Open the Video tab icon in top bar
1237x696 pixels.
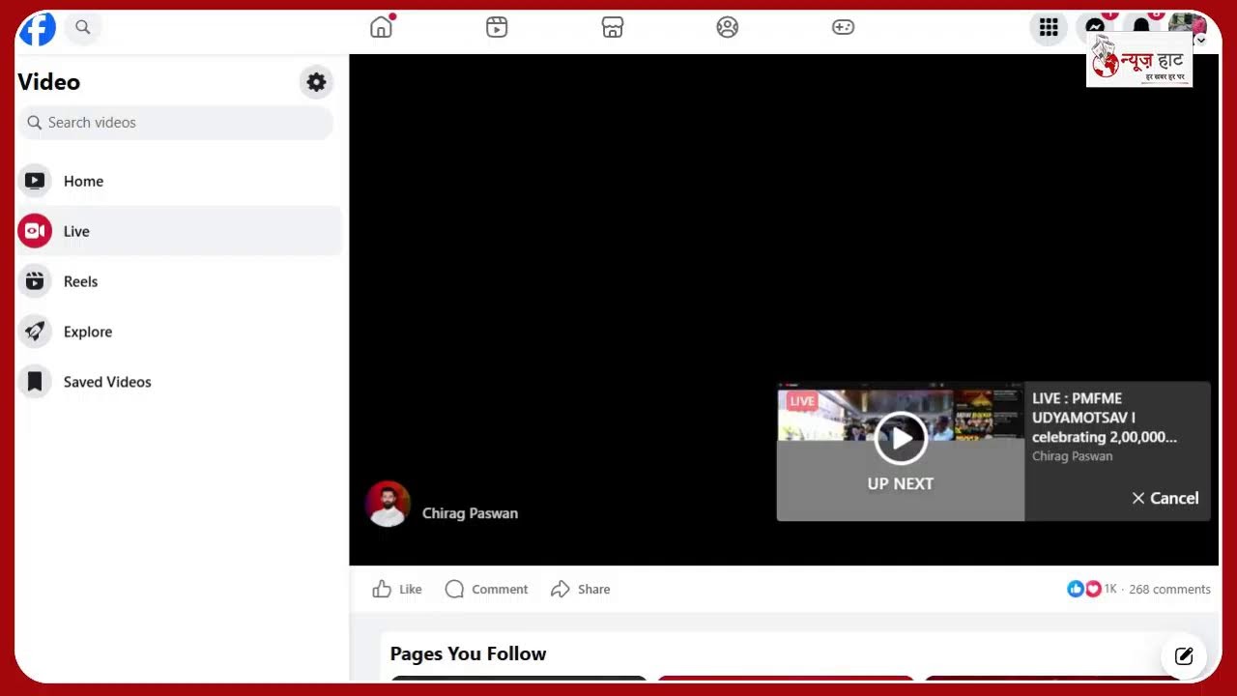coord(497,27)
